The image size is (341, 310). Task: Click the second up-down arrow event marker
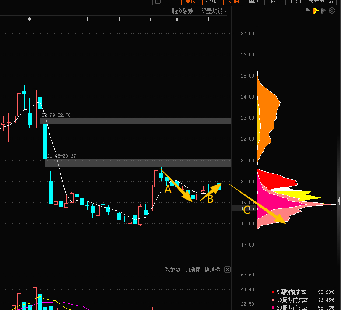119,19
